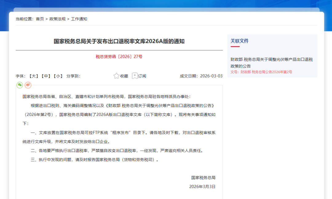Click the 订阅 label
This screenshot has width=332, height=199.
[142, 76]
